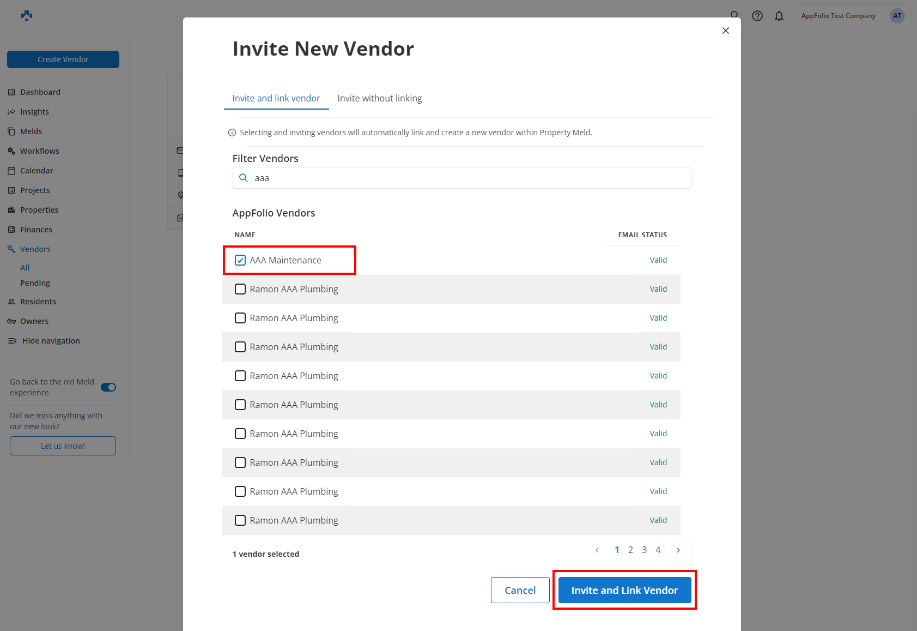The image size is (917, 631).
Task: Click the Invite and Link Vendor button
Action: click(x=624, y=590)
